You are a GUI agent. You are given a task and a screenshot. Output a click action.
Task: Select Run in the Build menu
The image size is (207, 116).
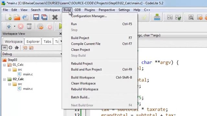click(x=100, y=24)
